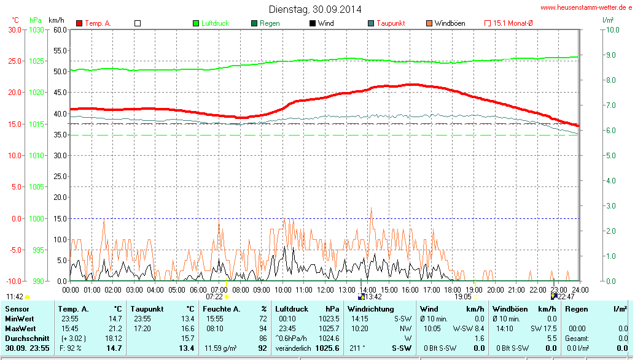This screenshot has width=635, height=360.
Task: Click the SW 17.5 max gust value
Action: click(x=543, y=329)
